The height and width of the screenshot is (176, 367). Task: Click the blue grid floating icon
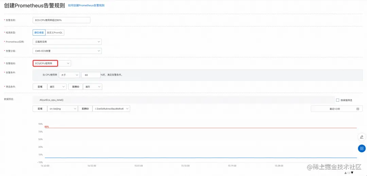point(362,148)
